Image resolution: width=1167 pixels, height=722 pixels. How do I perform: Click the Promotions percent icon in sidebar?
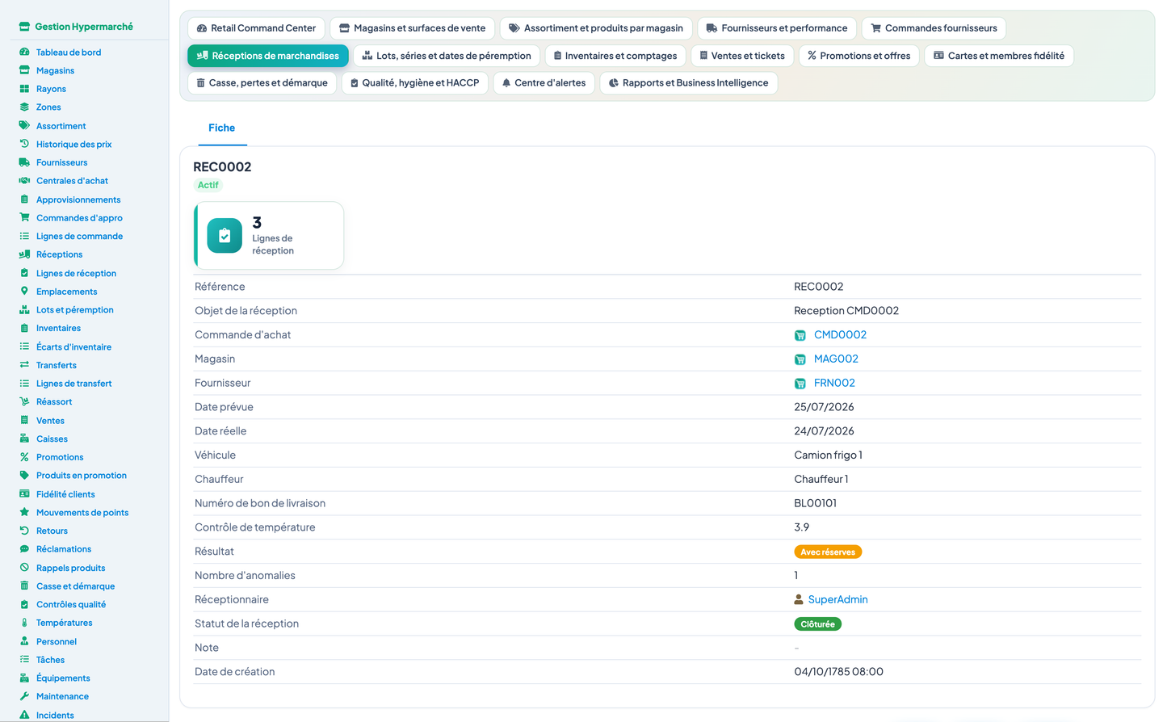click(24, 457)
